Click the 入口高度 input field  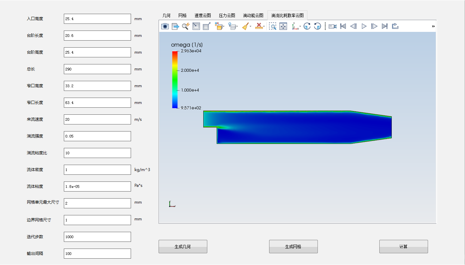click(x=97, y=19)
